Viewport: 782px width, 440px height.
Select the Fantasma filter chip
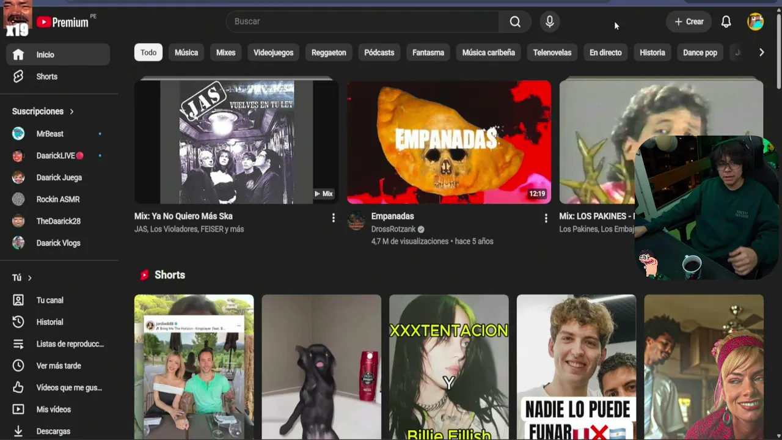[x=428, y=53]
